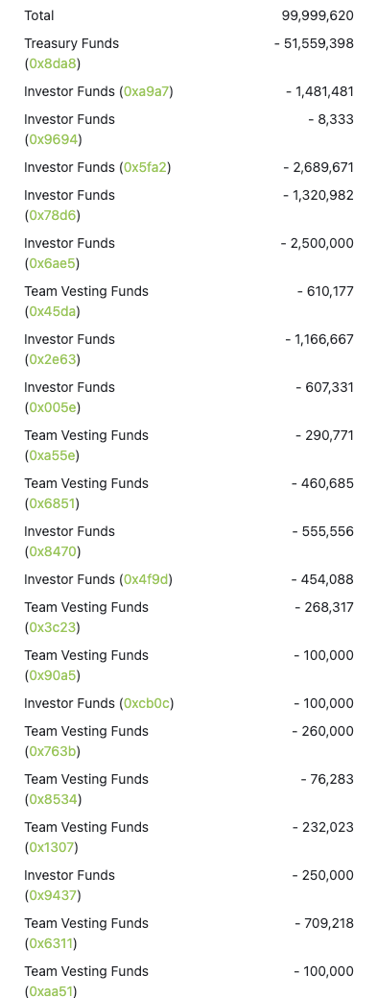Follow the 0x4f9d address link

pyautogui.click(x=146, y=580)
